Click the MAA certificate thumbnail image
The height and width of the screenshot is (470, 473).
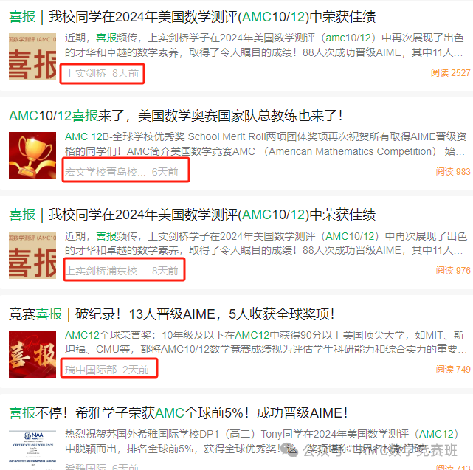coord(32,449)
